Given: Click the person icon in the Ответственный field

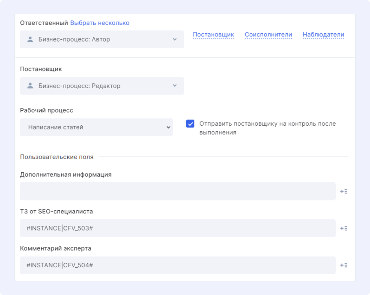Looking at the screenshot, I should point(30,39).
